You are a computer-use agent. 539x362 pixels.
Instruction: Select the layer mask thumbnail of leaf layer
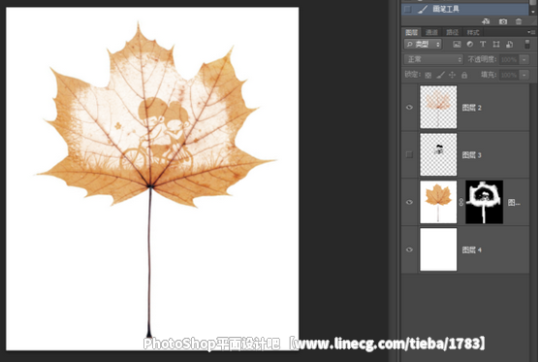pos(485,202)
